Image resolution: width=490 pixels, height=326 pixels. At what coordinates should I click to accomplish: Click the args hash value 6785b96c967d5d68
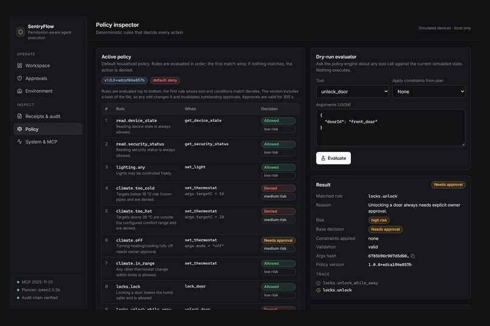pyautogui.click(x=388, y=256)
